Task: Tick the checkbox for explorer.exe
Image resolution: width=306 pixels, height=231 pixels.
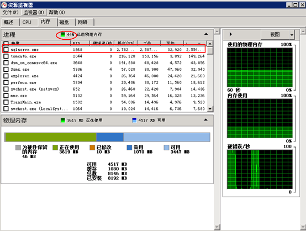Action: (x=6, y=76)
